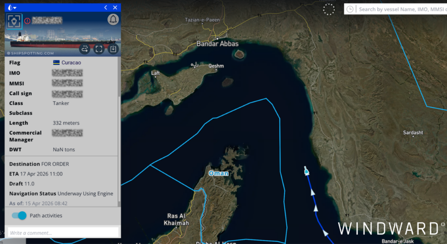Click the red risk alert icon
Viewport: 447px width, 244px height.
coord(28,21)
